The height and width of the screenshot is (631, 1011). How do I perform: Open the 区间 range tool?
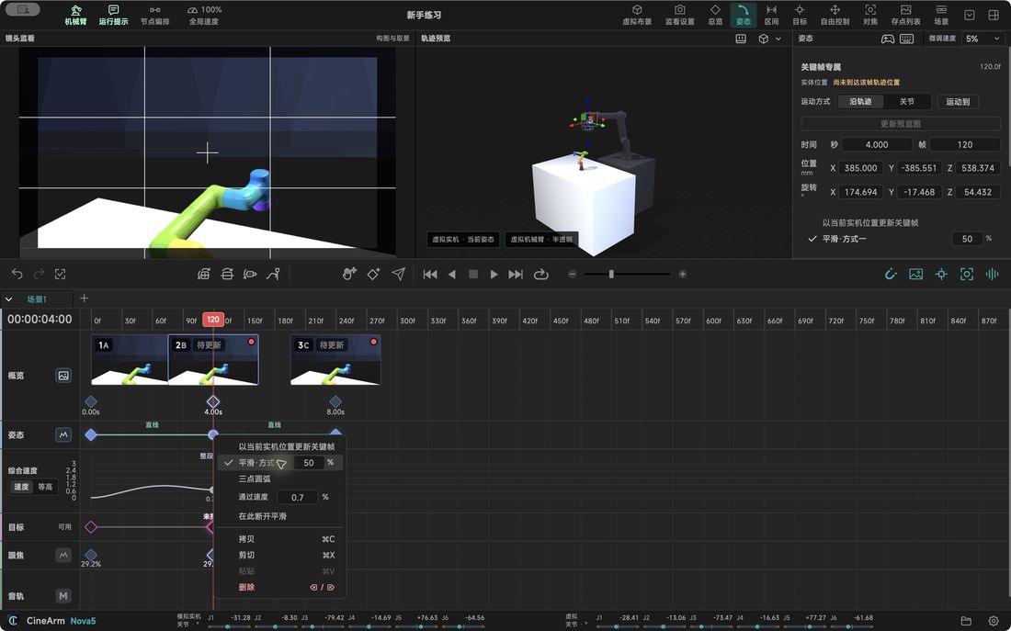[x=771, y=15]
